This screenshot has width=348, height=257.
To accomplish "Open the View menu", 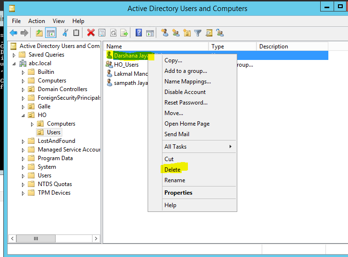I will point(58,21).
